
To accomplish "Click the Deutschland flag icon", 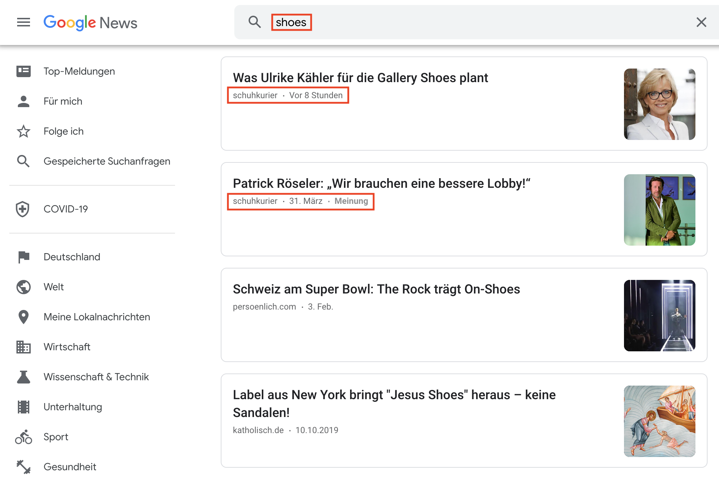I will click(24, 257).
